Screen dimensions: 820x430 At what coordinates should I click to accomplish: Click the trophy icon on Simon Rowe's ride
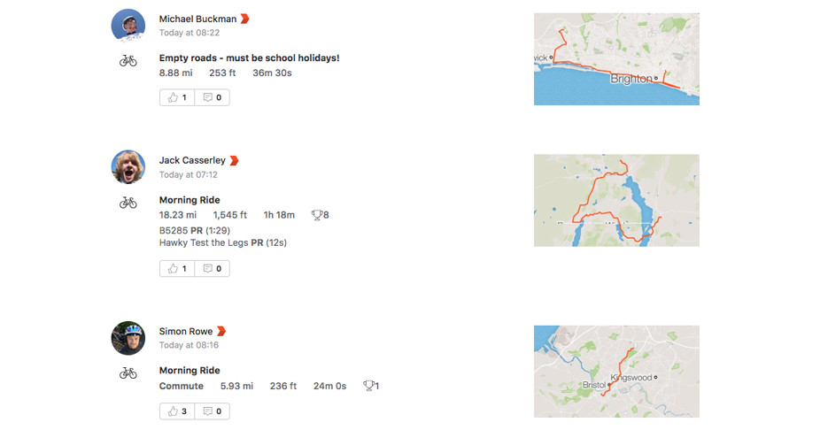368,386
